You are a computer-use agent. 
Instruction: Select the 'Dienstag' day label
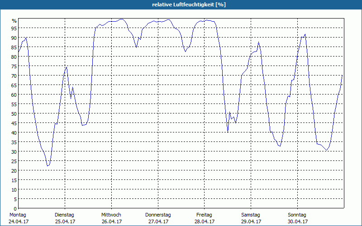[64, 215]
